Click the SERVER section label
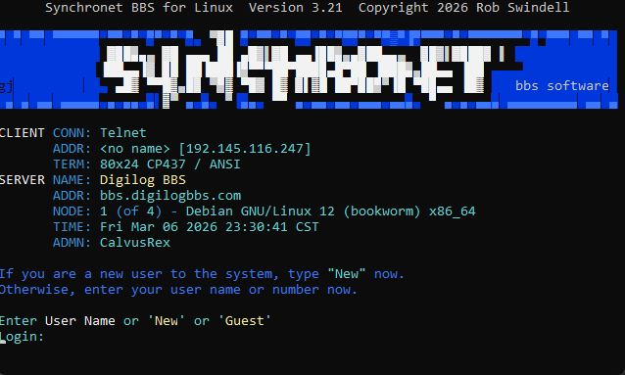 [23, 180]
